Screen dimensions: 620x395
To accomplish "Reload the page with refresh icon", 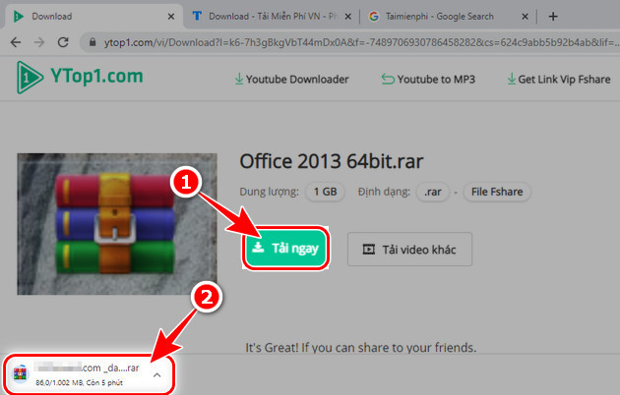I will pyautogui.click(x=63, y=42).
